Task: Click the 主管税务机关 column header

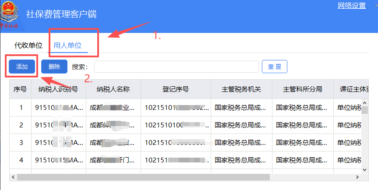Action: [x=241, y=89]
